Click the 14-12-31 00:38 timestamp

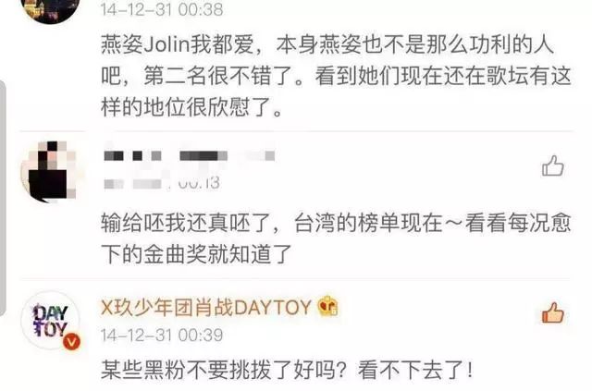(x=162, y=9)
